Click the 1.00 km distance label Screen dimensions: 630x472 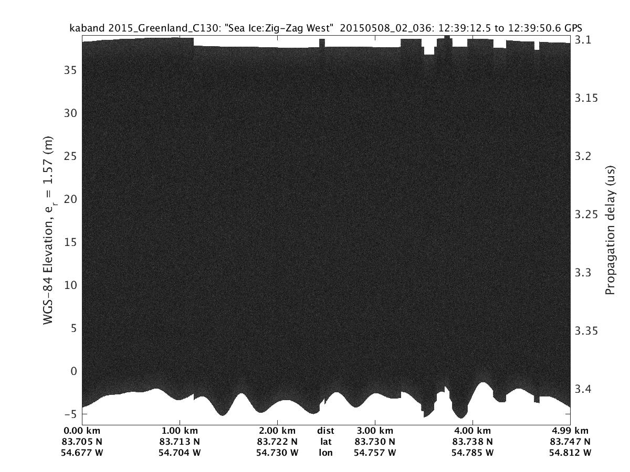[180, 431]
